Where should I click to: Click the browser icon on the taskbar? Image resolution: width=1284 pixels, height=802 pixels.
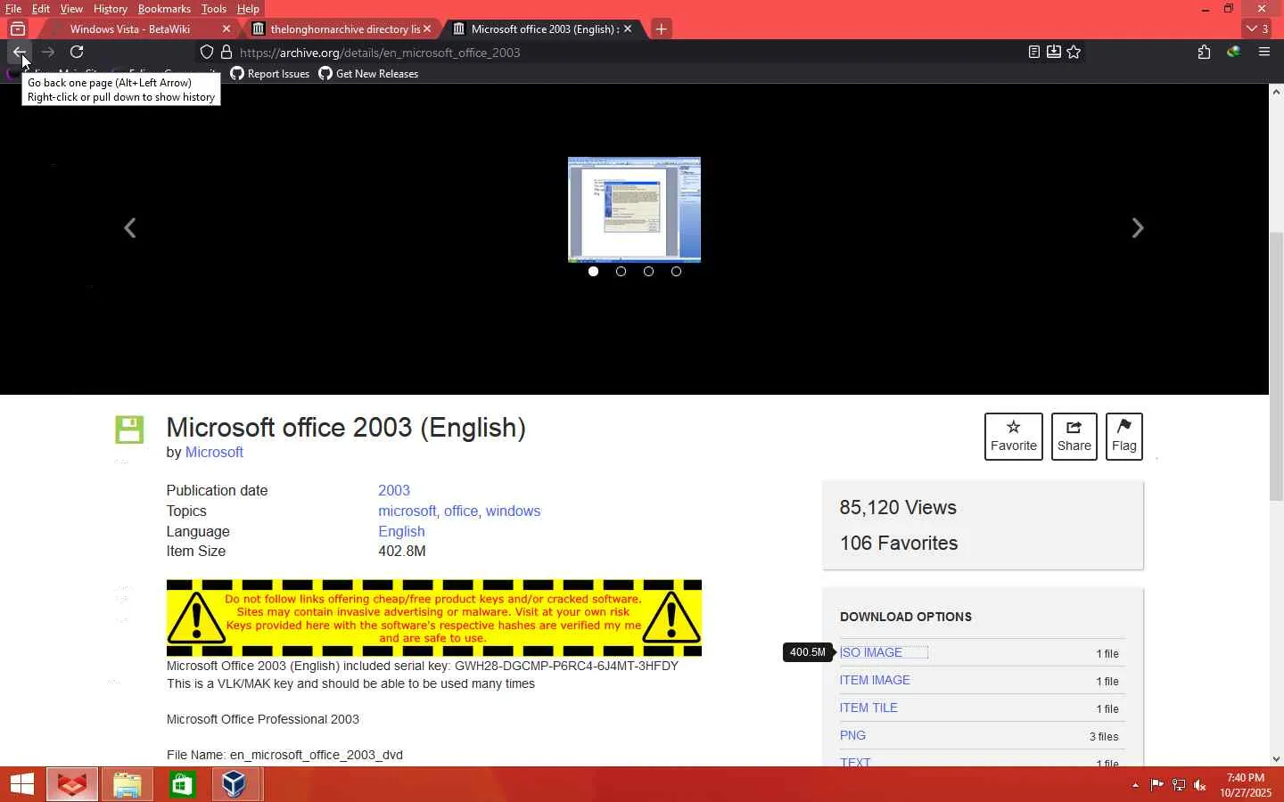tap(72, 785)
